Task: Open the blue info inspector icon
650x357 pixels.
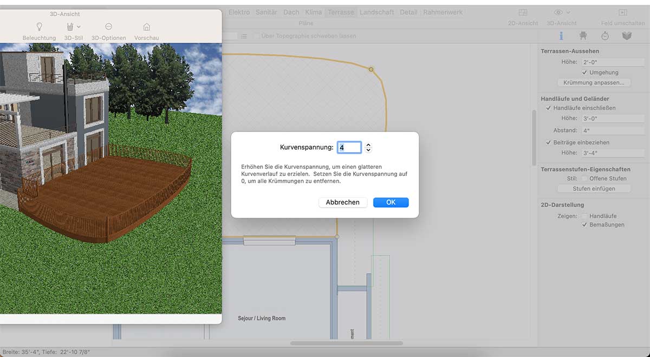Action: click(561, 36)
